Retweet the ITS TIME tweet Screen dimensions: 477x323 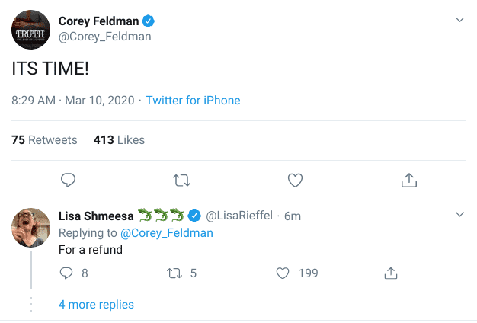[181, 180]
